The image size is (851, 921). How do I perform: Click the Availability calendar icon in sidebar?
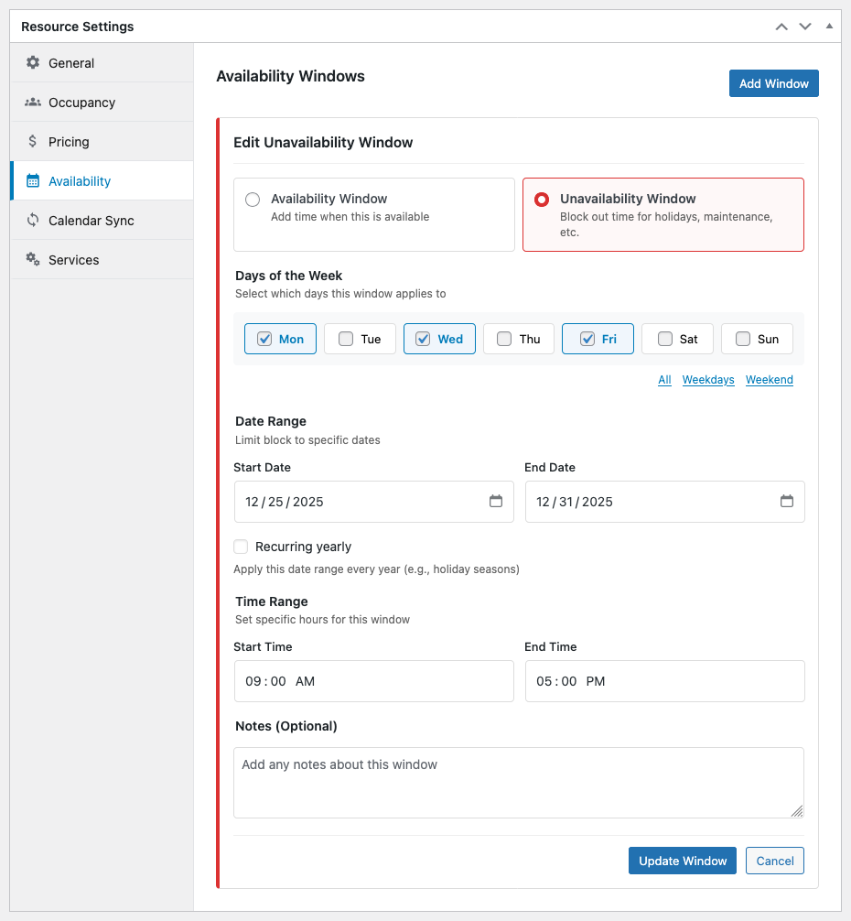[33, 181]
